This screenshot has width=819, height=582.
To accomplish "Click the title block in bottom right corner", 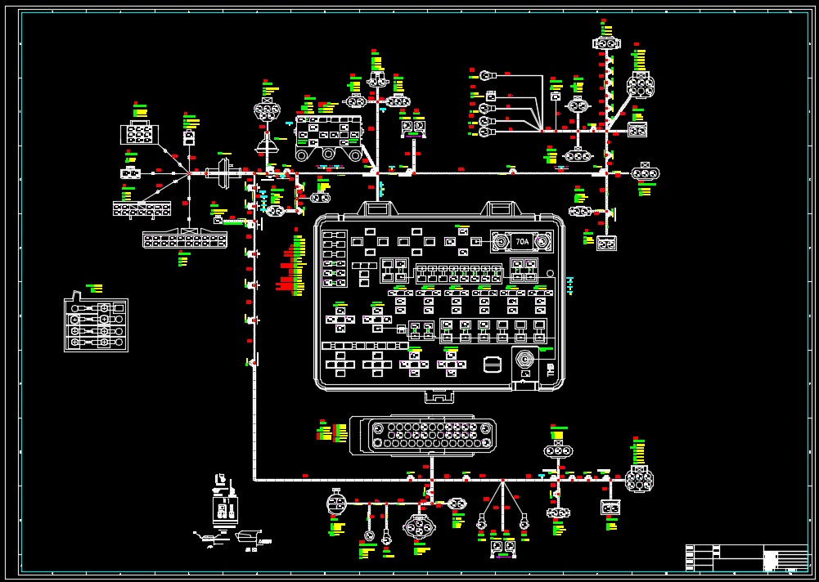I will click(745, 557).
